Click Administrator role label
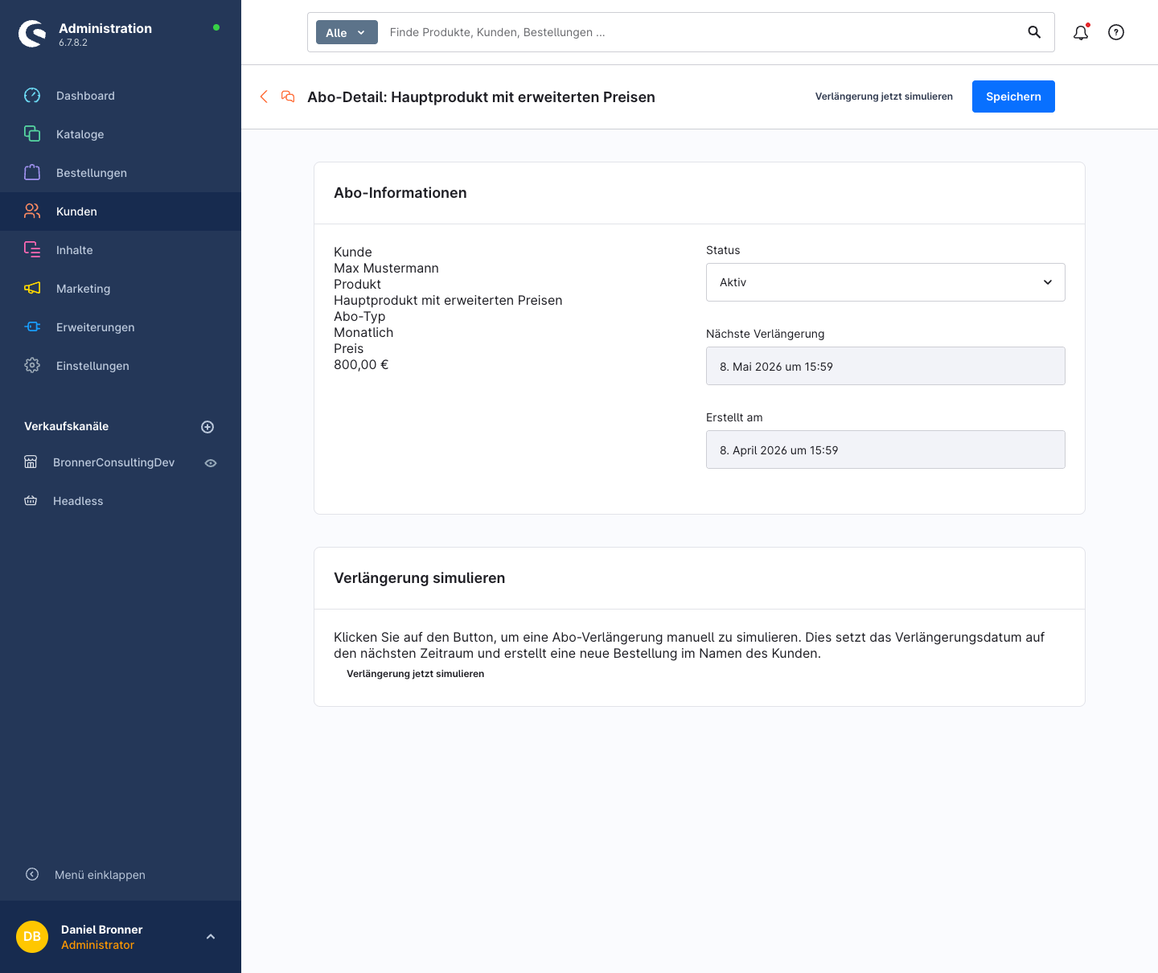The height and width of the screenshot is (973, 1158). click(97, 945)
